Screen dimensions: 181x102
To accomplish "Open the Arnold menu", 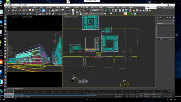I will point(124,8).
